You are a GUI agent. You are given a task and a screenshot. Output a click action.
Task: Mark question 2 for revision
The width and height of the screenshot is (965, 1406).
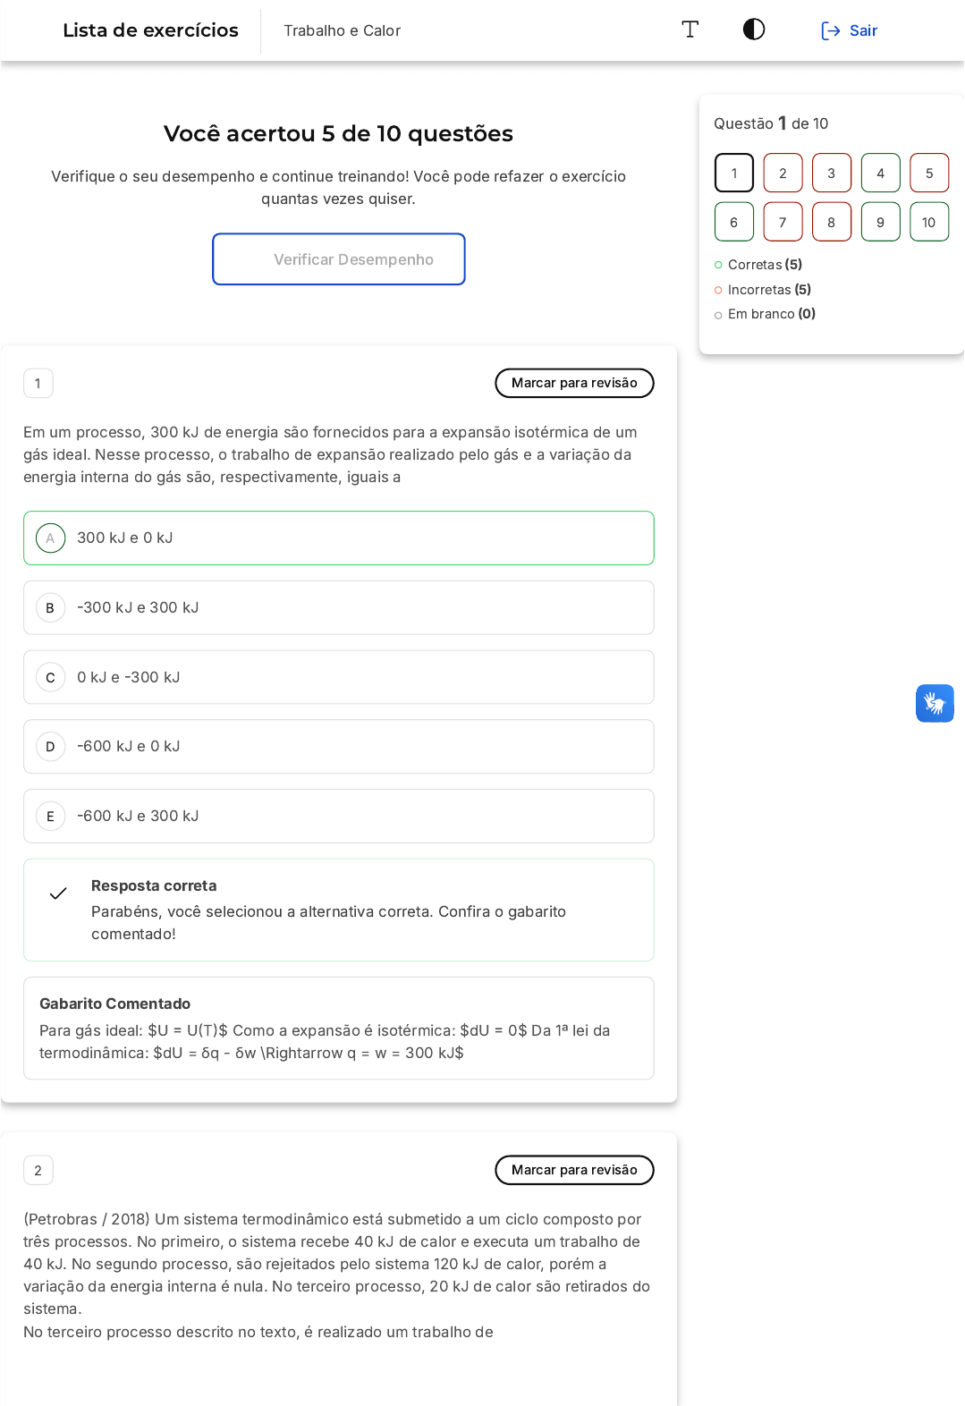point(574,1170)
